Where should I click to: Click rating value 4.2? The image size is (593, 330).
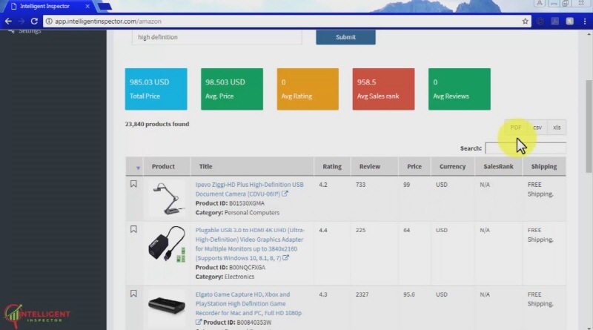pyautogui.click(x=323, y=185)
